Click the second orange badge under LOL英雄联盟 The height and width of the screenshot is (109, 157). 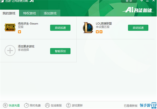101,32
